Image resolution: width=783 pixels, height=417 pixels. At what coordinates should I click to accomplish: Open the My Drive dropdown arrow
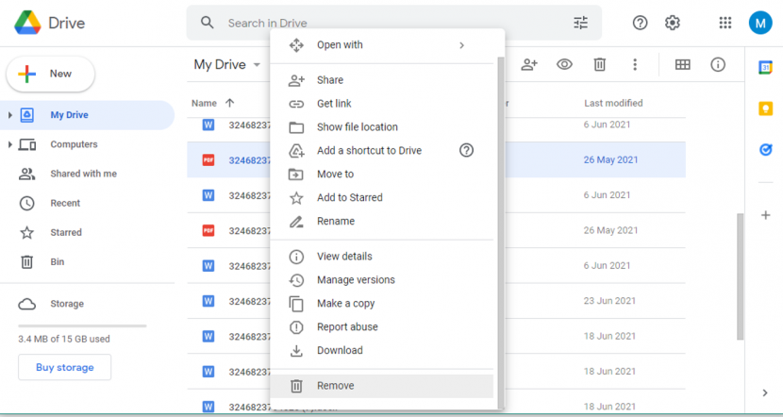(x=257, y=65)
